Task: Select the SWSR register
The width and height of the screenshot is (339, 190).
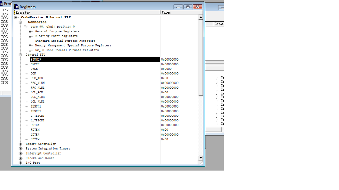Action: tap(34, 69)
